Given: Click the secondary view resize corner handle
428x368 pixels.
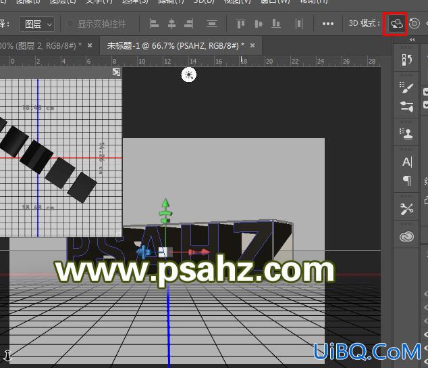Looking at the screenshot, I should click(x=118, y=233).
